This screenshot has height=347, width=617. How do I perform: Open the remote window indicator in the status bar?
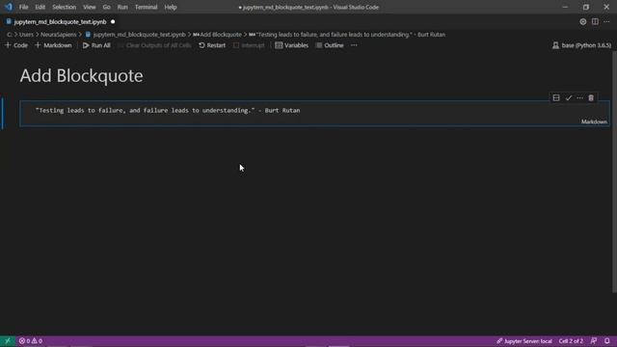click(8, 341)
